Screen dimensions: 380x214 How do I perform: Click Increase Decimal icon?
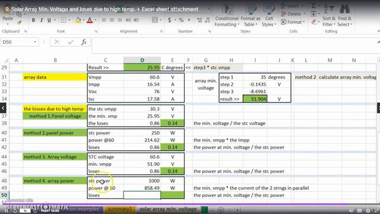[199, 20]
